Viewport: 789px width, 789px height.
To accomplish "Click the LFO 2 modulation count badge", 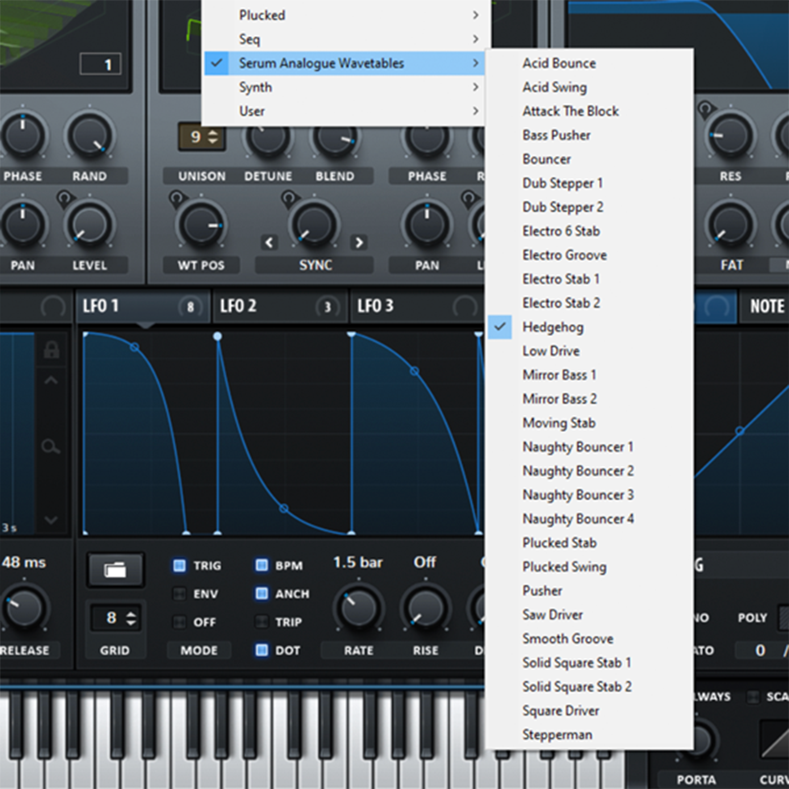I will pyautogui.click(x=327, y=307).
